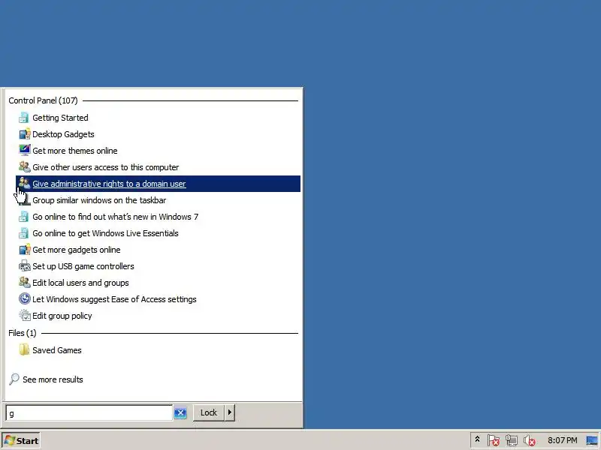Click the Getting Started icon
This screenshot has height=450, width=601.
pos(24,118)
